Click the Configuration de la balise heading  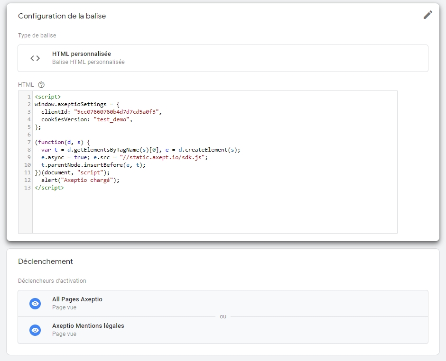(x=62, y=16)
